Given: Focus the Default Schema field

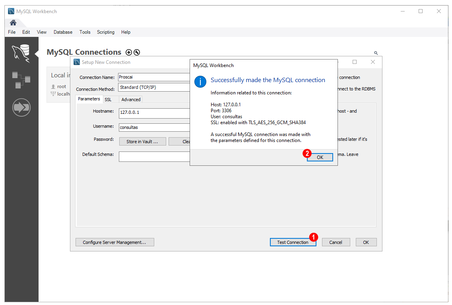Looking at the screenshot, I should (x=155, y=157).
